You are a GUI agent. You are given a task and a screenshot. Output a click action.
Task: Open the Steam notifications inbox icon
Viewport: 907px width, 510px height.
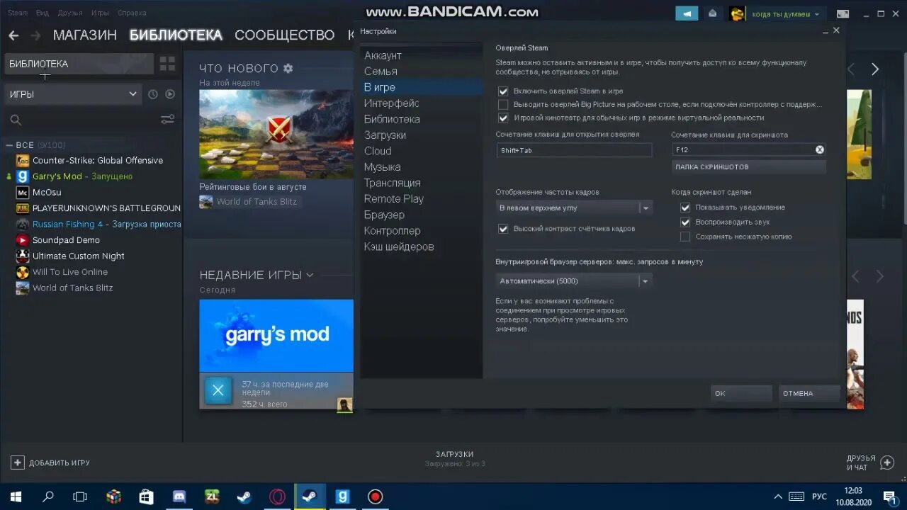[x=712, y=13]
